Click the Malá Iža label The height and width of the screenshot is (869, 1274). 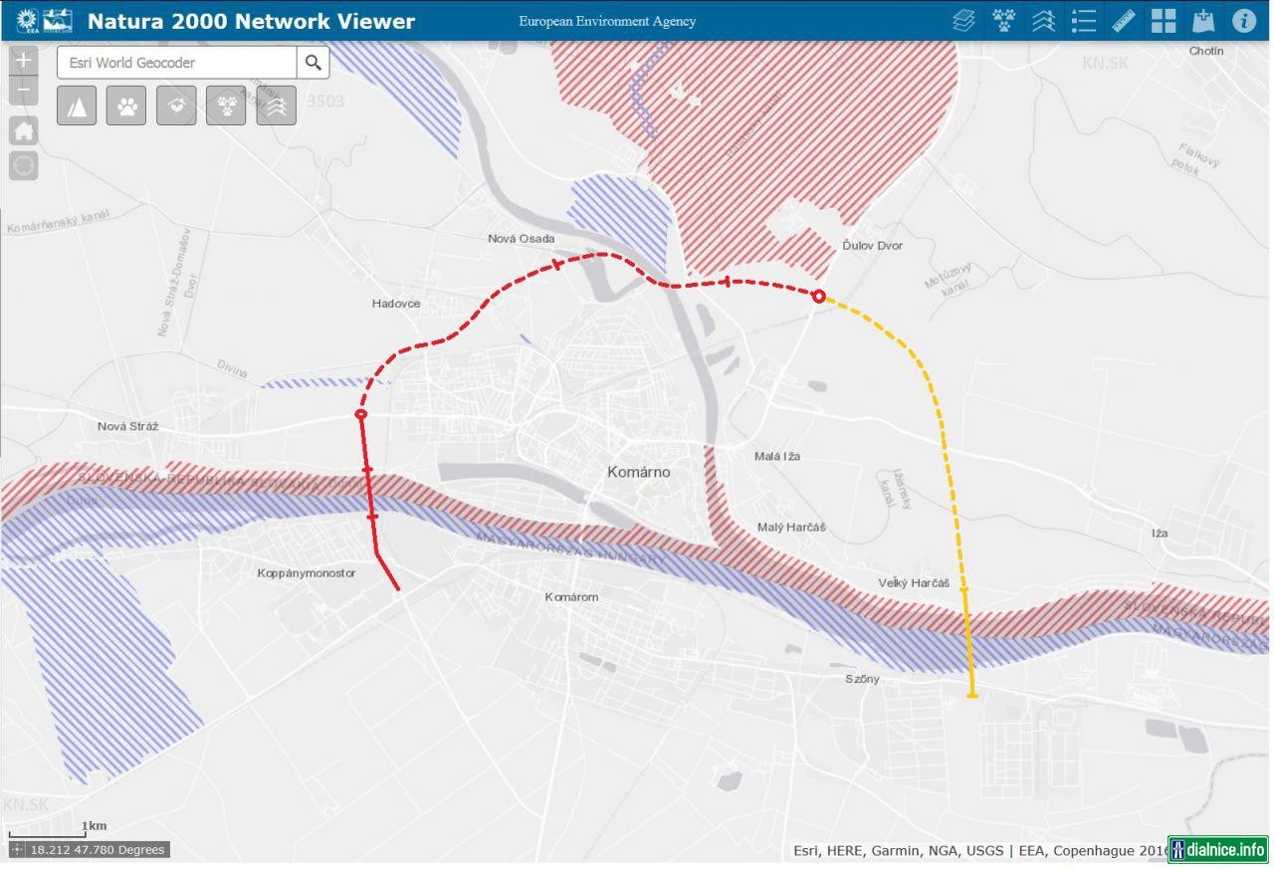coord(777,456)
